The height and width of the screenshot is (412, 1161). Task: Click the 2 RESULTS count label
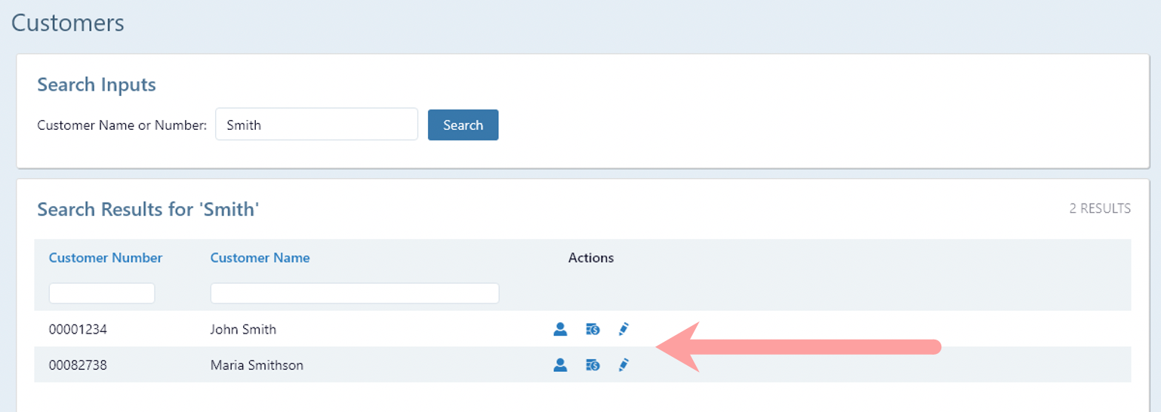pyautogui.click(x=1100, y=208)
